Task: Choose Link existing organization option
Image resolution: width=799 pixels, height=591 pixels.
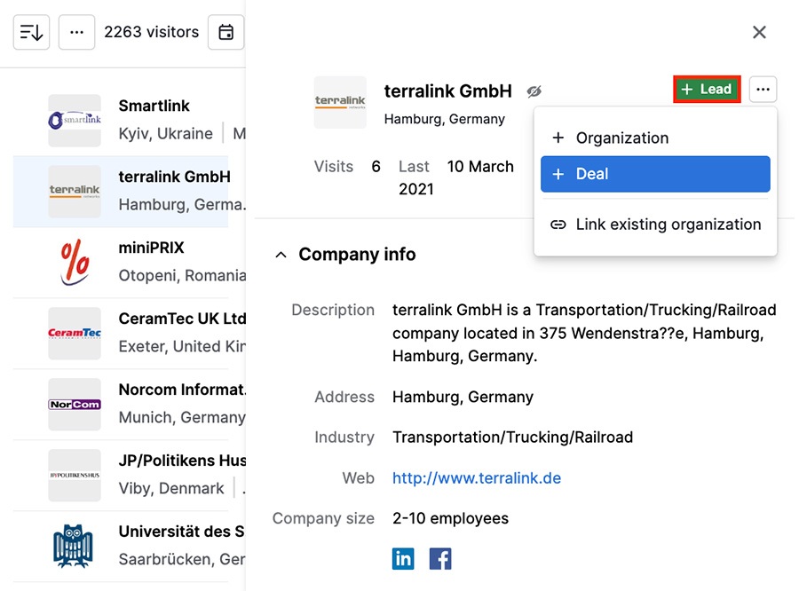Action: (655, 225)
